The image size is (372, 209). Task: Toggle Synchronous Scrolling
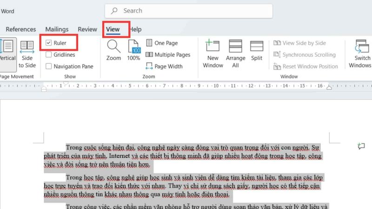click(x=305, y=55)
